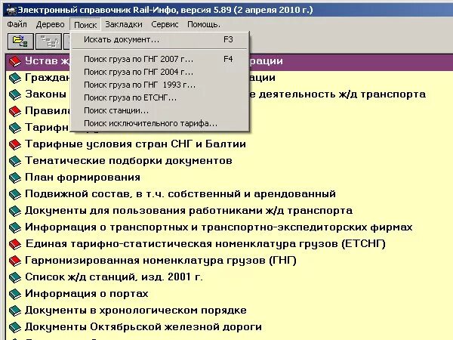The height and width of the screenshot is (340, 453).
Task: Click book icon of Тематические подборки документов
Action: pos(15,161)
